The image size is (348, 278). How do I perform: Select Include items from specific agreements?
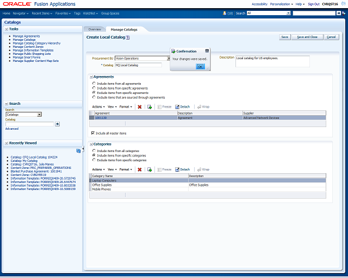click(94, 88)
